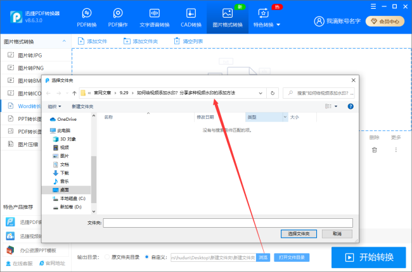
Task: Switch to CAD转换 tab
Action: (x=191, y=18)
